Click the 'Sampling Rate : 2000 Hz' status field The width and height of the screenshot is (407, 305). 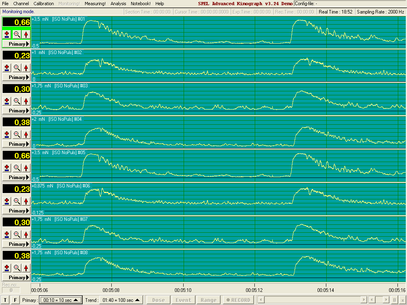coord(380,12)
